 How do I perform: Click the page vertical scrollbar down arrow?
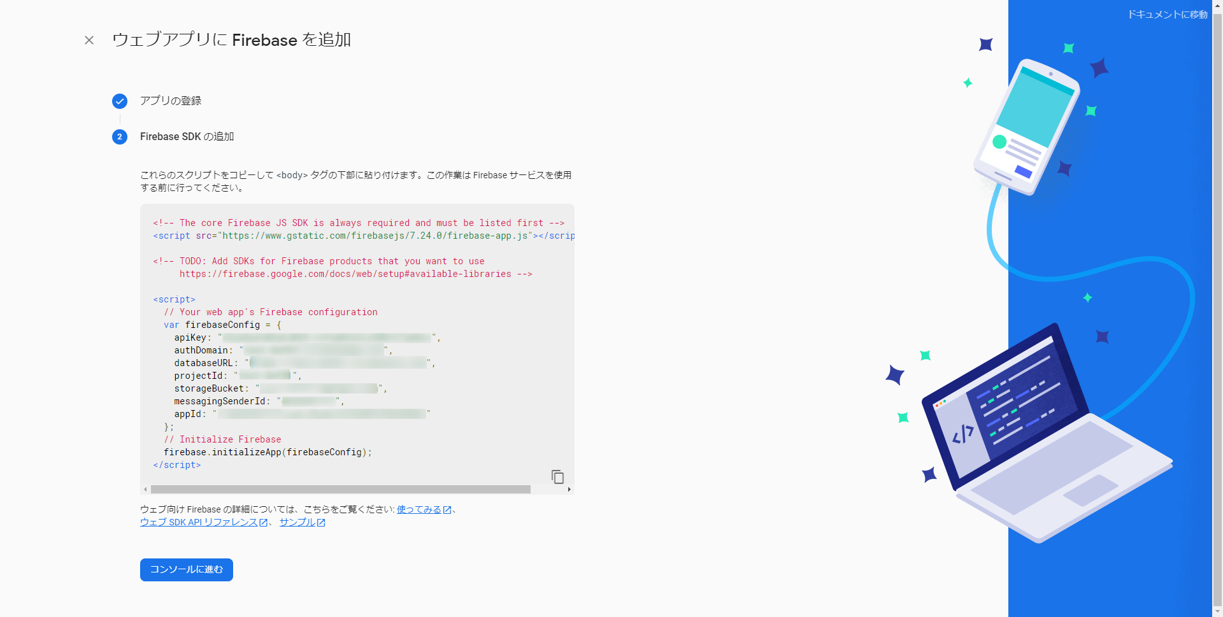point(1217,612)
